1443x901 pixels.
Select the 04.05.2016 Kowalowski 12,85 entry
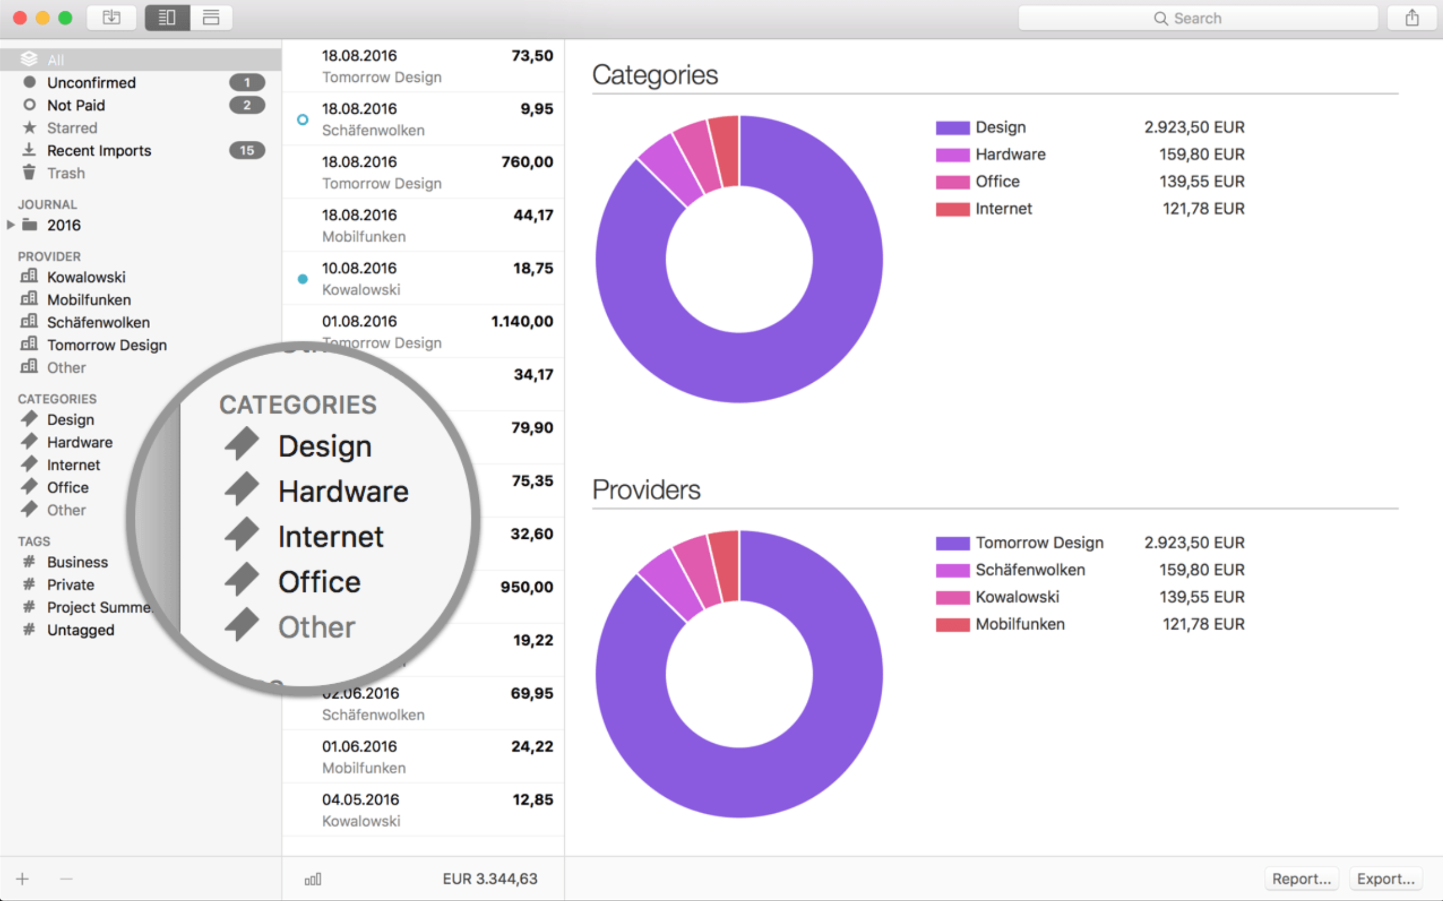pyautogui.click(x=423, y=810)
